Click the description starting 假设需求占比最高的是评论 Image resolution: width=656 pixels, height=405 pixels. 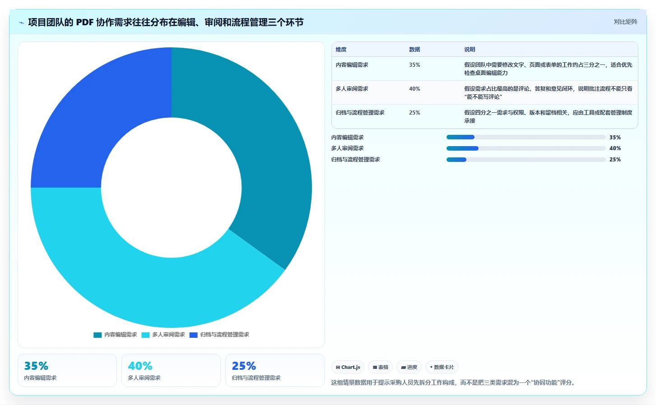point(548,93)
